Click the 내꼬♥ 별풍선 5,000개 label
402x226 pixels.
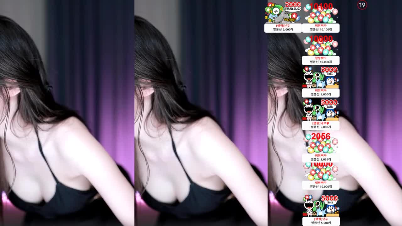[320, 125]
